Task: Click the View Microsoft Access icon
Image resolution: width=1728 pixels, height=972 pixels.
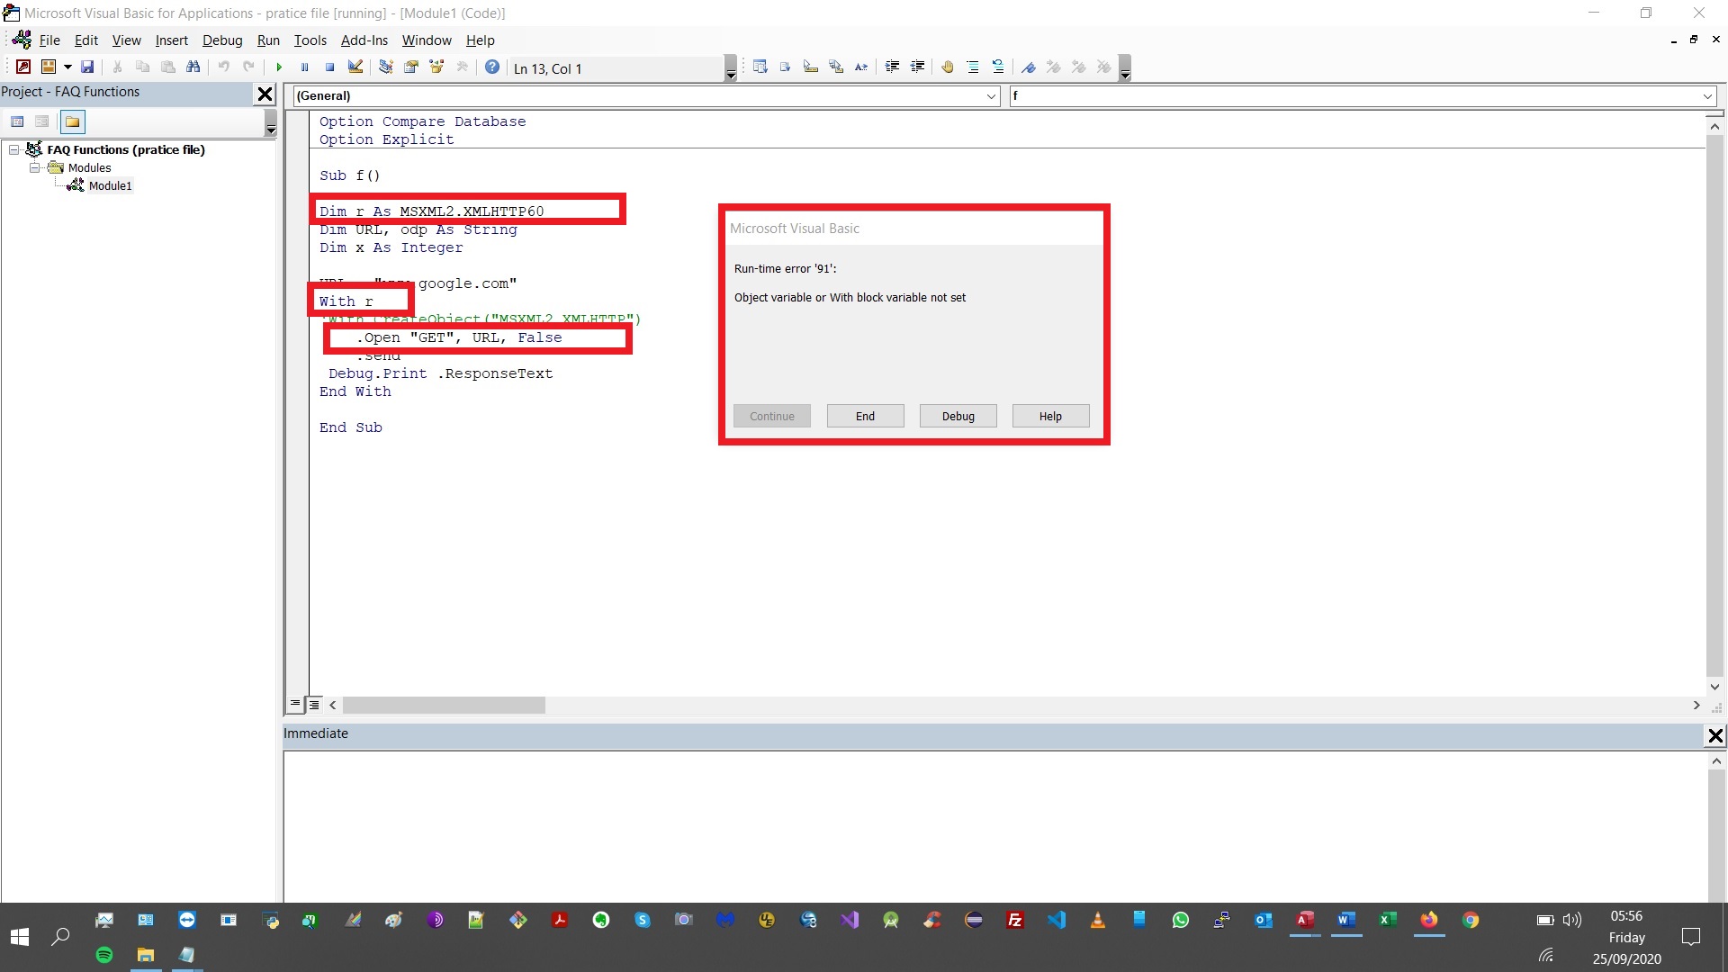Action: pyautogui.click(x=23, y=67)
